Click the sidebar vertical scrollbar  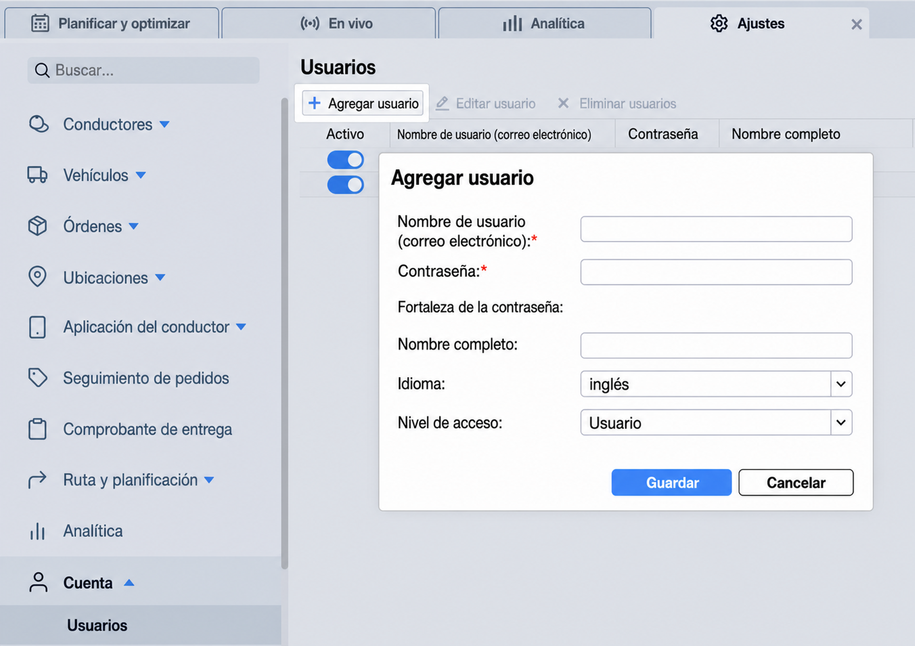(285, 333)
